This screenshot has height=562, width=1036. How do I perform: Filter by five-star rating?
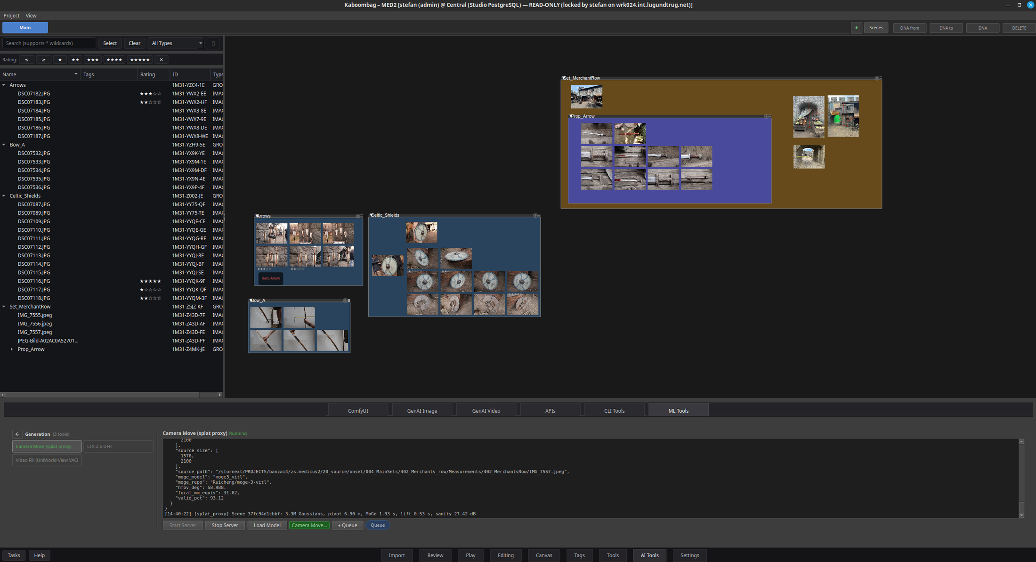pos(140,60)
